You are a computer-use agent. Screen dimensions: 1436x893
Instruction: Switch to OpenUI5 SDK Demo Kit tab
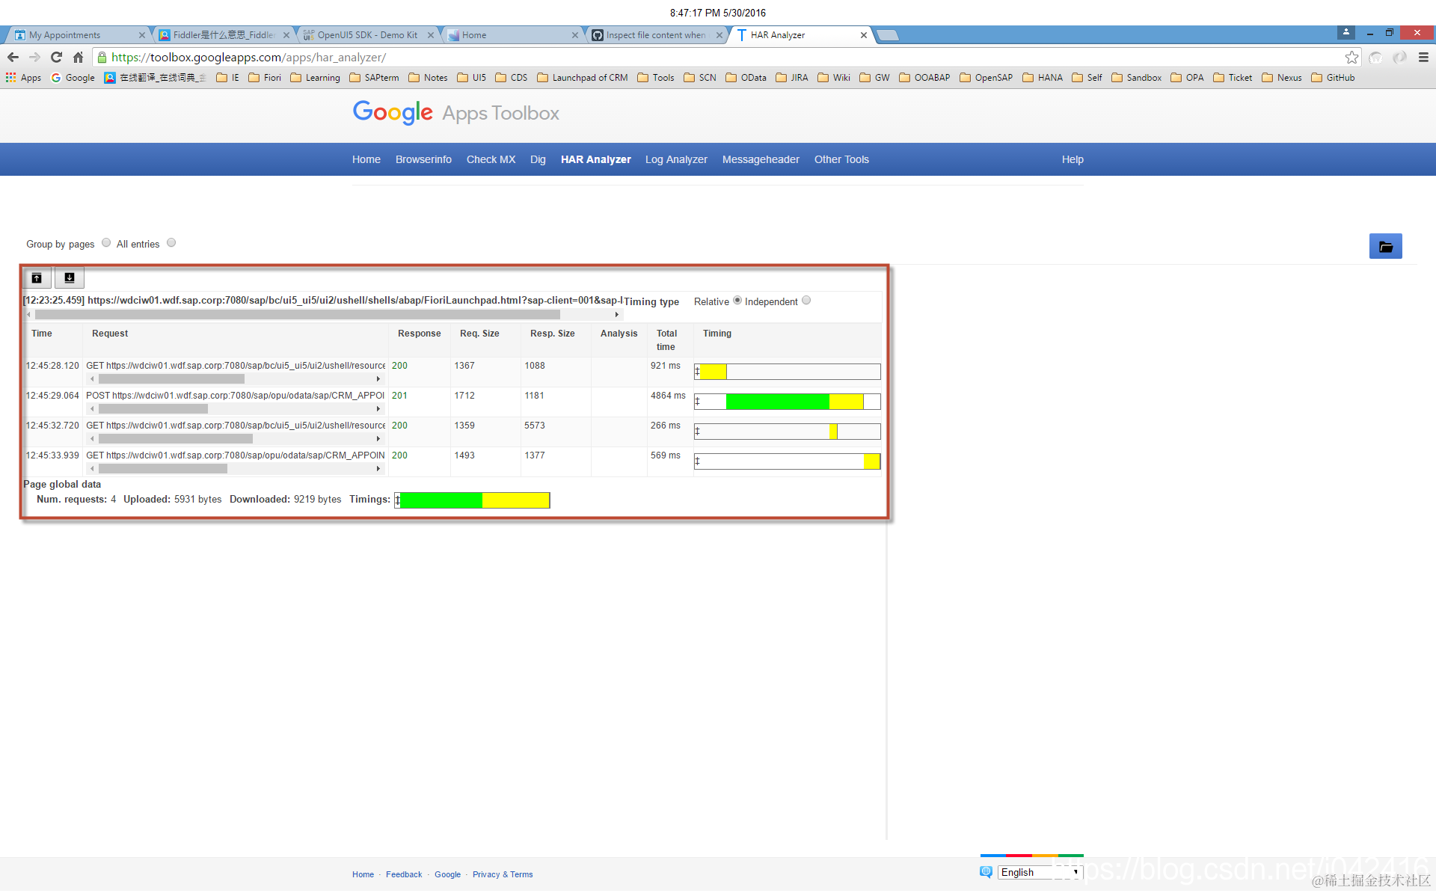click(366, 35)
